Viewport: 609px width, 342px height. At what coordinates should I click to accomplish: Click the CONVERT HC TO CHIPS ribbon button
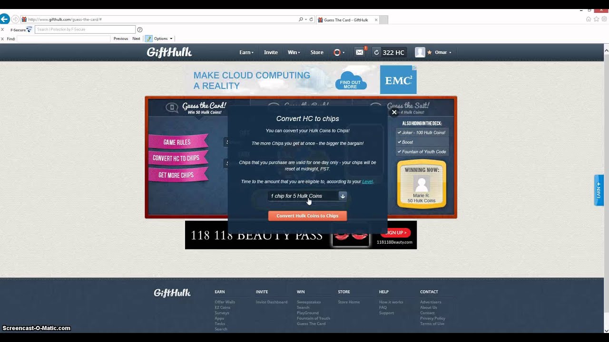click(177, 158)
